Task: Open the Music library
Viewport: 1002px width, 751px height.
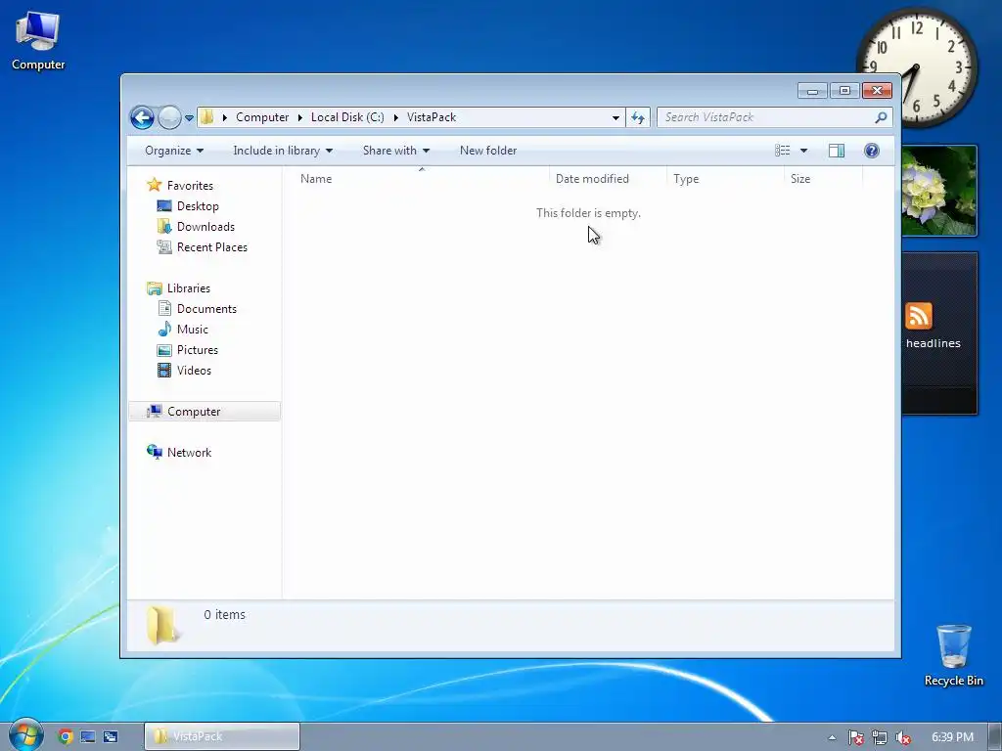Action: tap(193, 330)
